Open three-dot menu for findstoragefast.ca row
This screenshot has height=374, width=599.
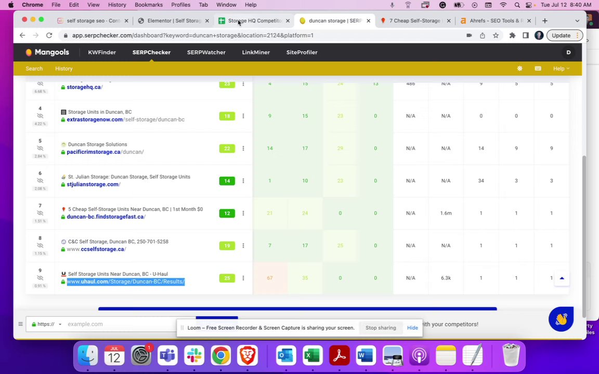pyautogui.click(x=243, y=213)
